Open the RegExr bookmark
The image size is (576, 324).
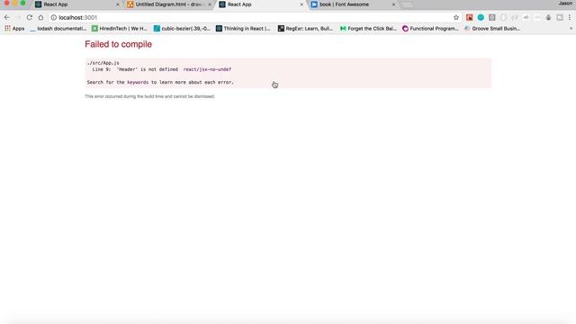coord(305,28)
